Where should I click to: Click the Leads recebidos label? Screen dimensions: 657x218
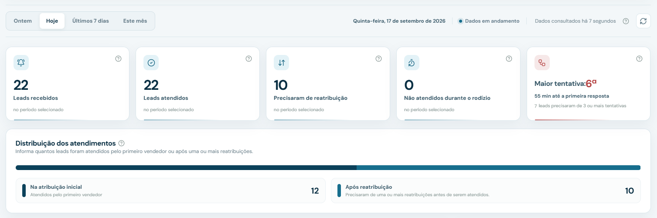(36, 98)
